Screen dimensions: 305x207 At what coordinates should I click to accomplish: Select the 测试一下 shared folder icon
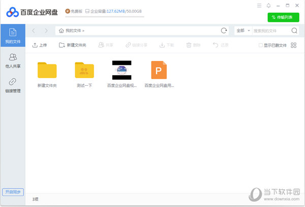coord(84,70)
